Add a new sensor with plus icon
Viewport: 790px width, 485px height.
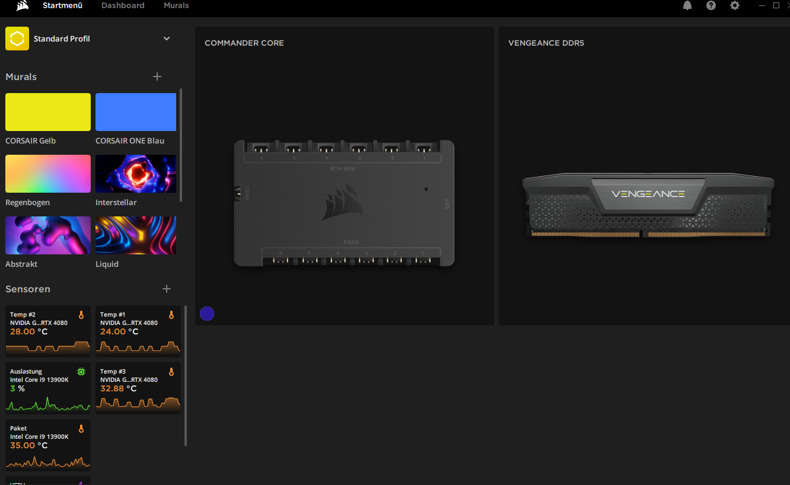point(167,289)
